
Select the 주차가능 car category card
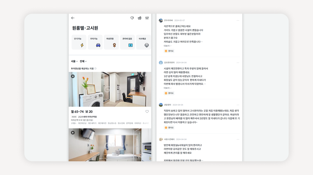(95, 42)
